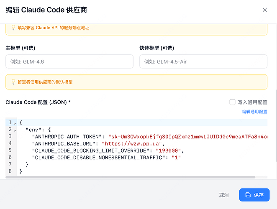Click the 留空将使用供应商的默认模型 hint text
Image resolution: width=277 pixels, height=209 pixels.
(45, 82)
